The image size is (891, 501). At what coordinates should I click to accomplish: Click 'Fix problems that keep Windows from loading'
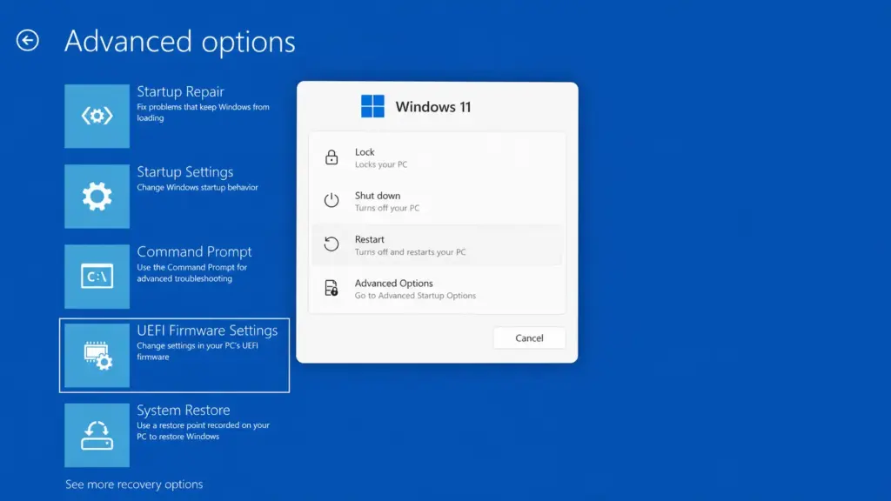(203, 112)
